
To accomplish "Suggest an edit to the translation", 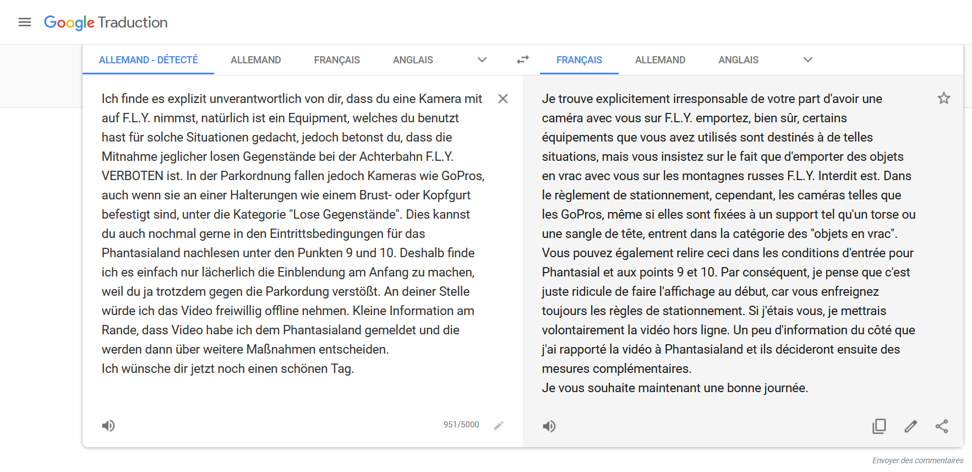I will click(911, 426).
